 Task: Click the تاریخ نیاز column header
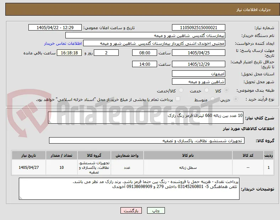click(x=29, y=155)
